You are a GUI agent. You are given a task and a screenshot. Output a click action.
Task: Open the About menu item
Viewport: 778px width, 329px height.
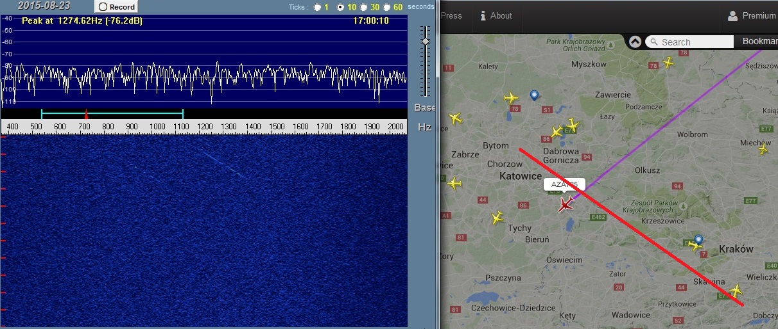[496, 15]
